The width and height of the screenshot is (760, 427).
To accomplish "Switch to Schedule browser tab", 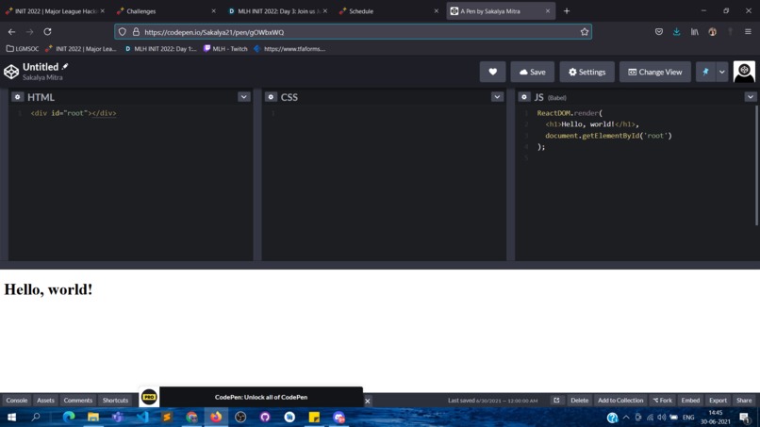I will pos(388,10).
